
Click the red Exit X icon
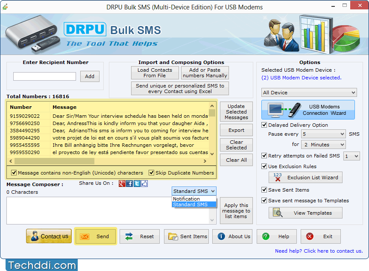(310, 236)
